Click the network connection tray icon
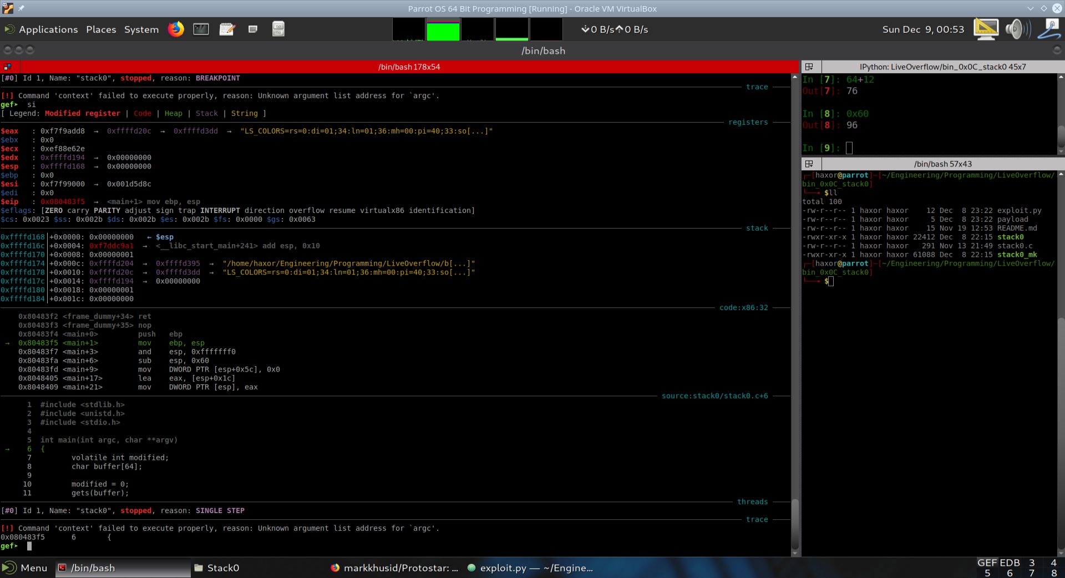Image resolution: width=1065 pixels, height=578 pixels. click(x=1049, y=29)
